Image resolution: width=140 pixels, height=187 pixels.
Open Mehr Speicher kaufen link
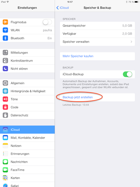[78, 56]
